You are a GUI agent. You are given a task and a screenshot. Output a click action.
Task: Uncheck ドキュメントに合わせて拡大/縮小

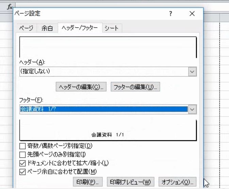(x=22, y=163)
